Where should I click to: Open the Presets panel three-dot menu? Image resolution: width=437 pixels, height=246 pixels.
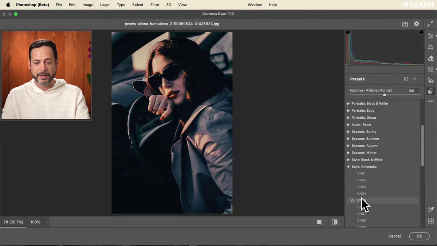click(x=414, y=79)
